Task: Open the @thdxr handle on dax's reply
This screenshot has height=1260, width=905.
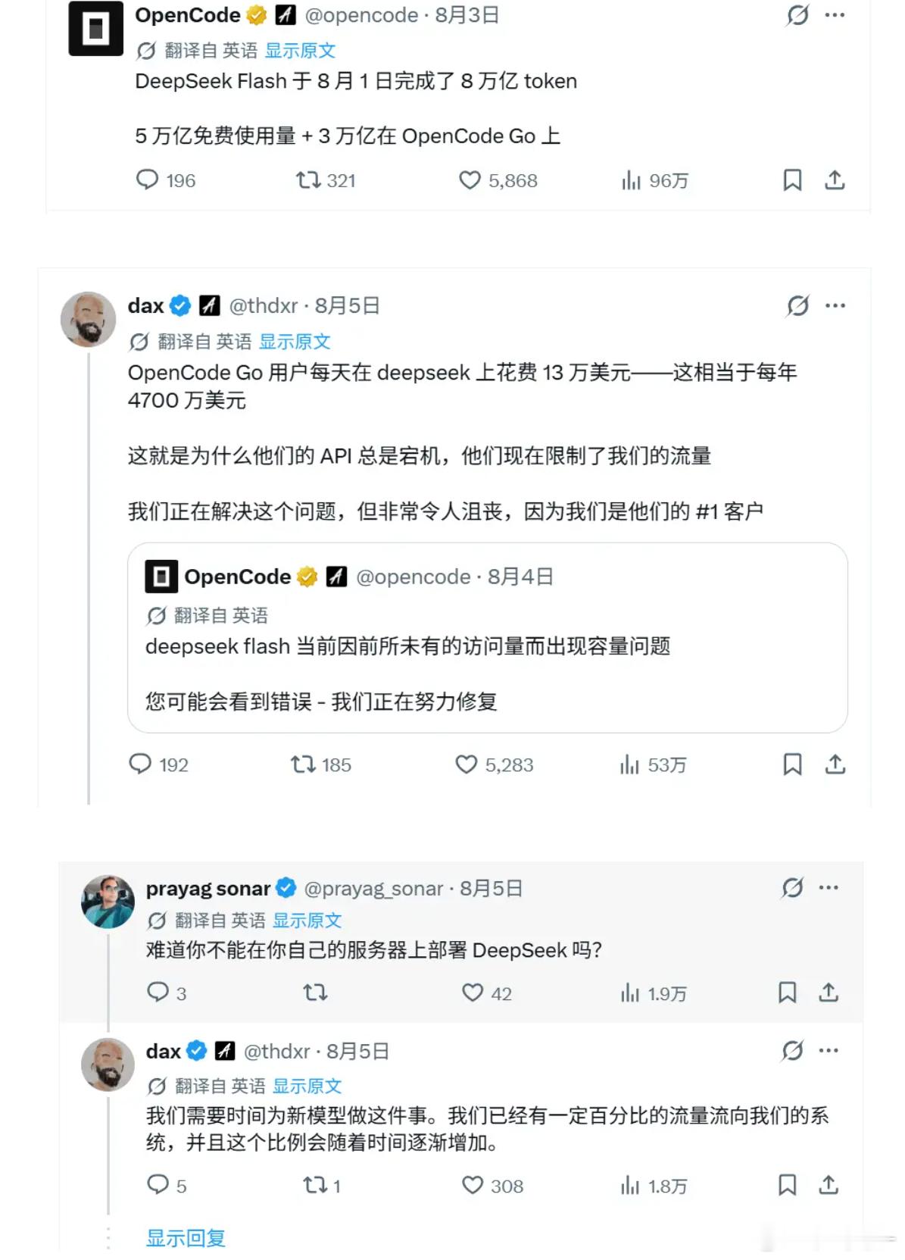Action: [276, 1052]
